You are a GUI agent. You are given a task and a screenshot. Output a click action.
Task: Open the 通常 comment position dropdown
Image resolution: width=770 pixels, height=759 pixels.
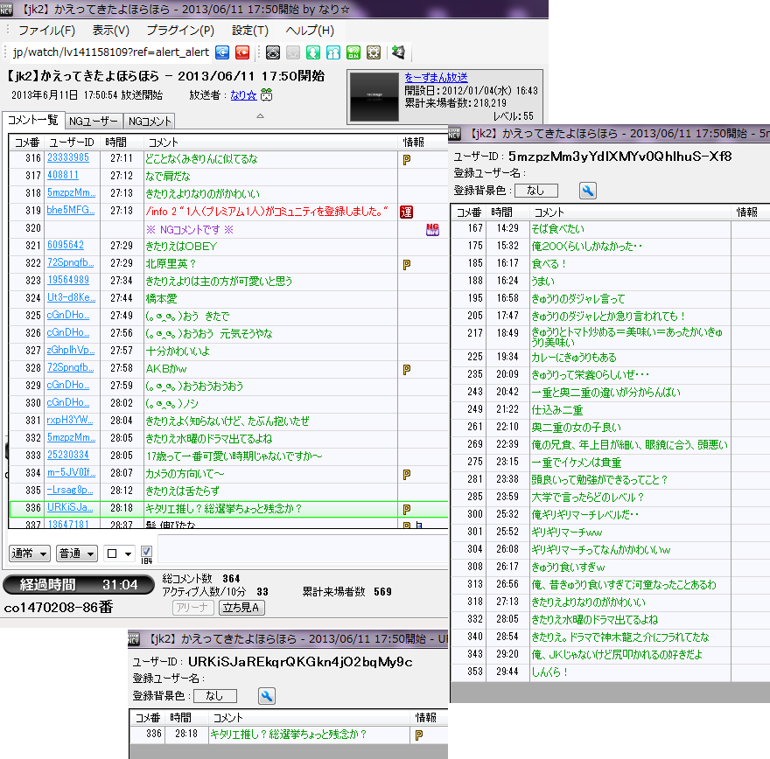[30, 554]
